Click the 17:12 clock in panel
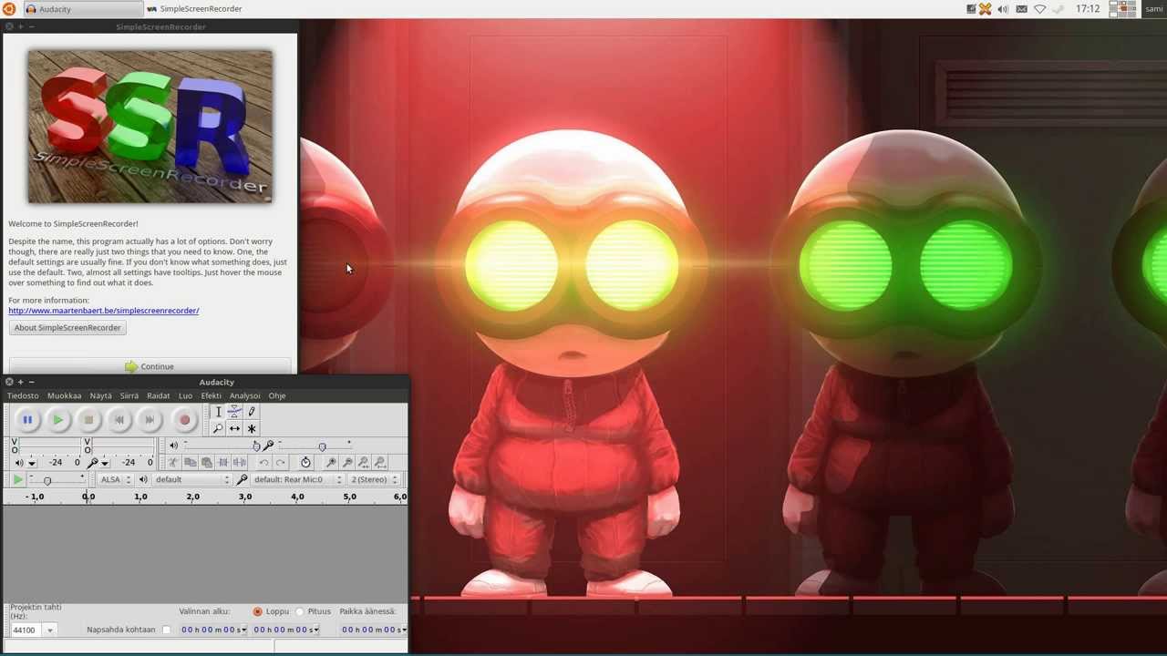 (x=1087, y=9)
